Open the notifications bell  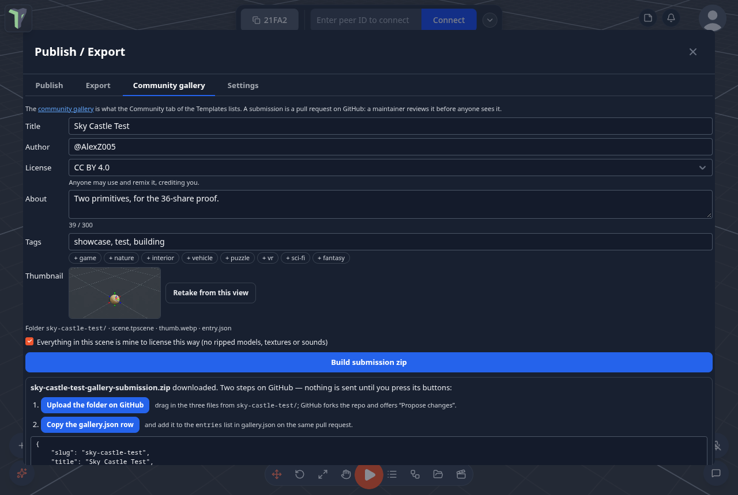pyautogui.click(x=671, y=18)
